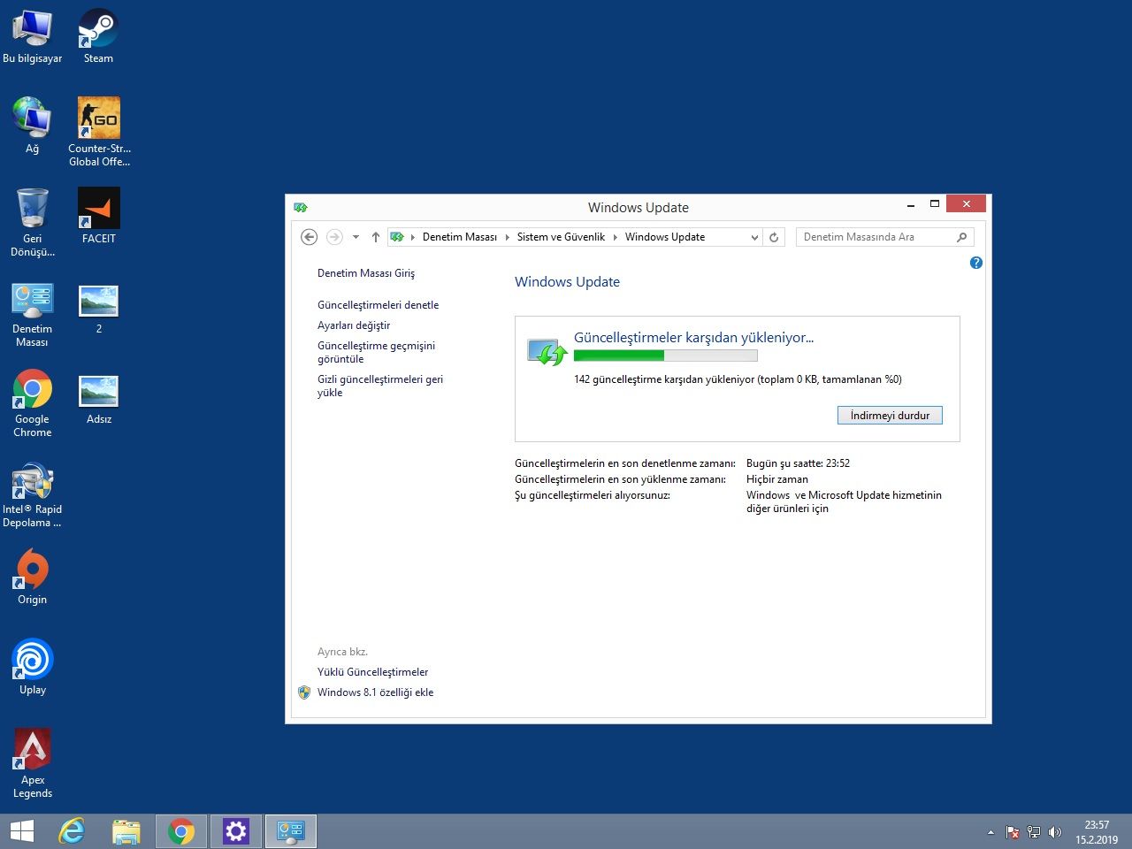Viewport: 1132px width, 849px height.
Task: Select Control Panel taskbar button
Action: click(x=291, y=831)
